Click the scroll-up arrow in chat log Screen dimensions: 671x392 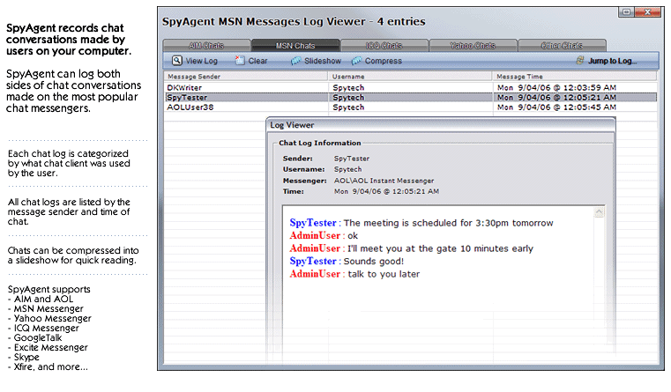point(599,212)
